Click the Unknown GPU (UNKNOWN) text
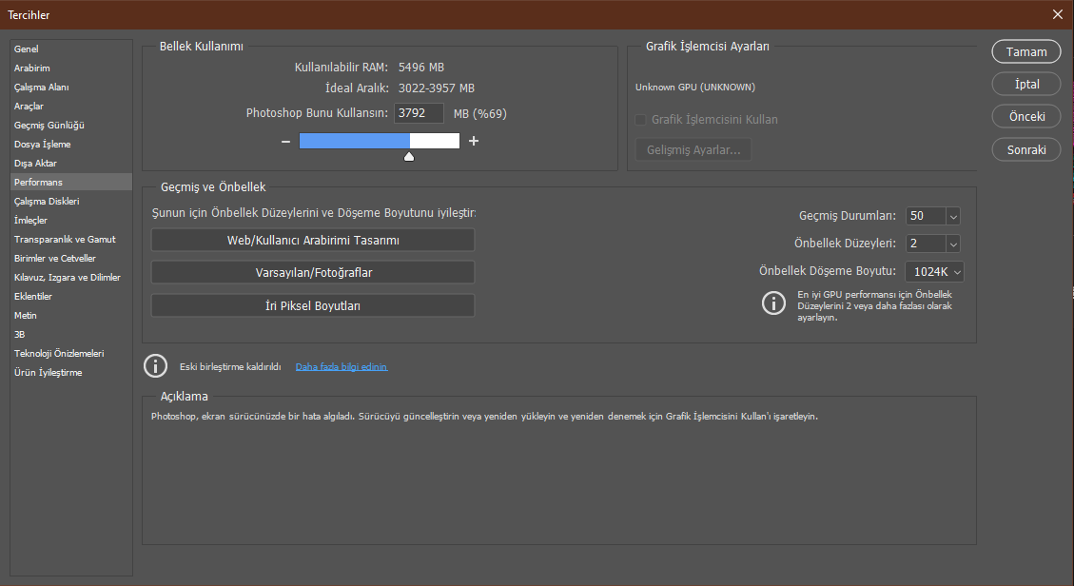 point(694,88)
